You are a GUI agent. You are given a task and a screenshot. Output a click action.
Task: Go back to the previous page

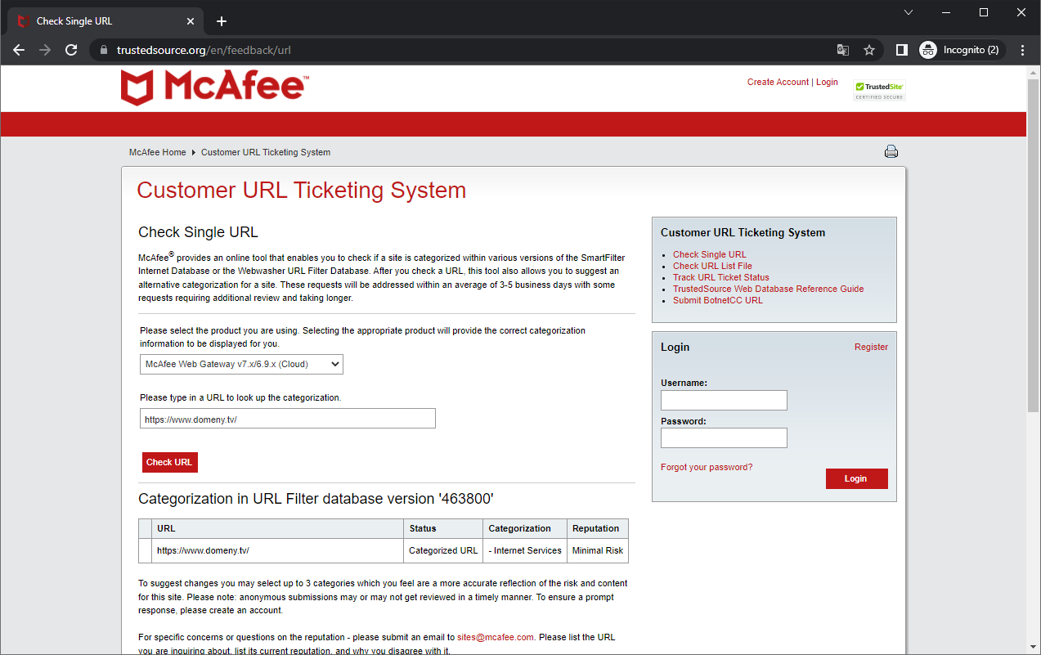click(x=19, y=50)
